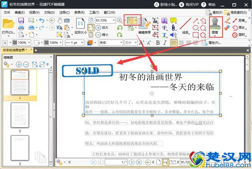Click the 购买VIP button
The width and height of the screenshot is (252, 169).
pyautogui.click(x=189, y=4)
